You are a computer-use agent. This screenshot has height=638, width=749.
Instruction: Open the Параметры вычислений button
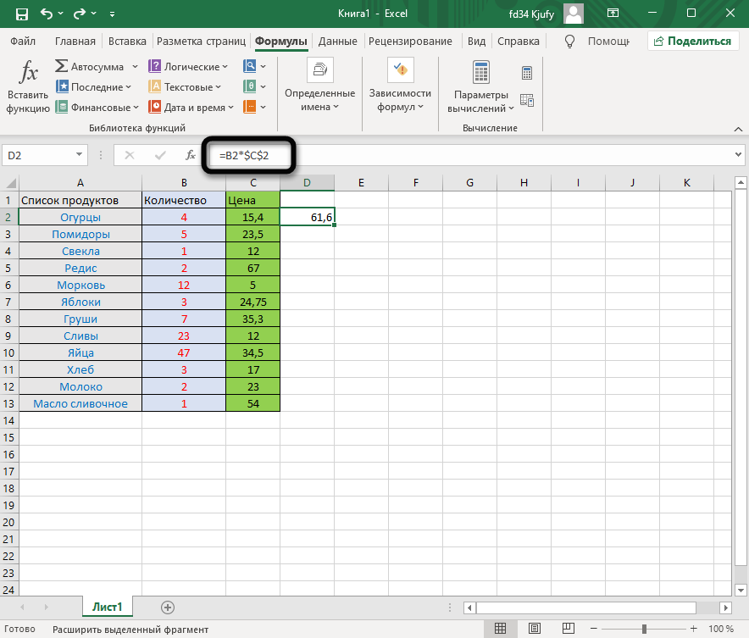[x=480, y=101]
